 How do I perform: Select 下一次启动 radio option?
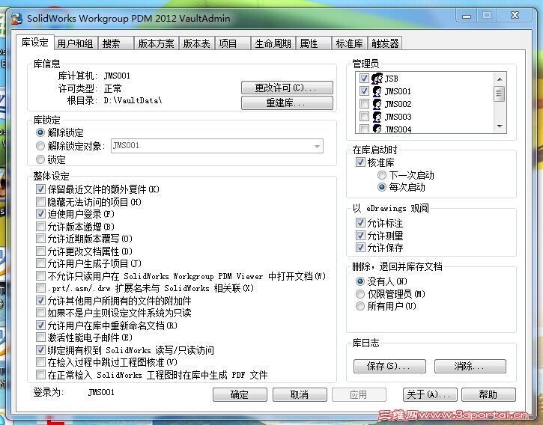tap(382, 175)
